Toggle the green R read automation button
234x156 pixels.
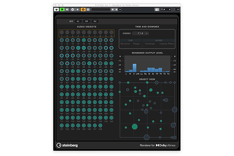pos(62,9)
